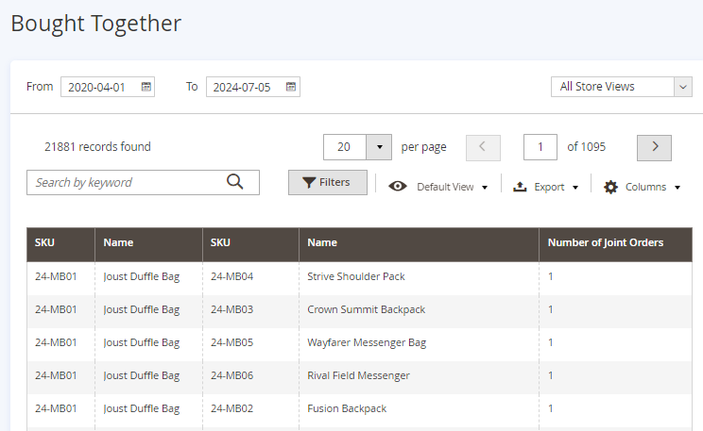Click the eye icon for Default View
703x431 pixels.
(x=398, y=186)
